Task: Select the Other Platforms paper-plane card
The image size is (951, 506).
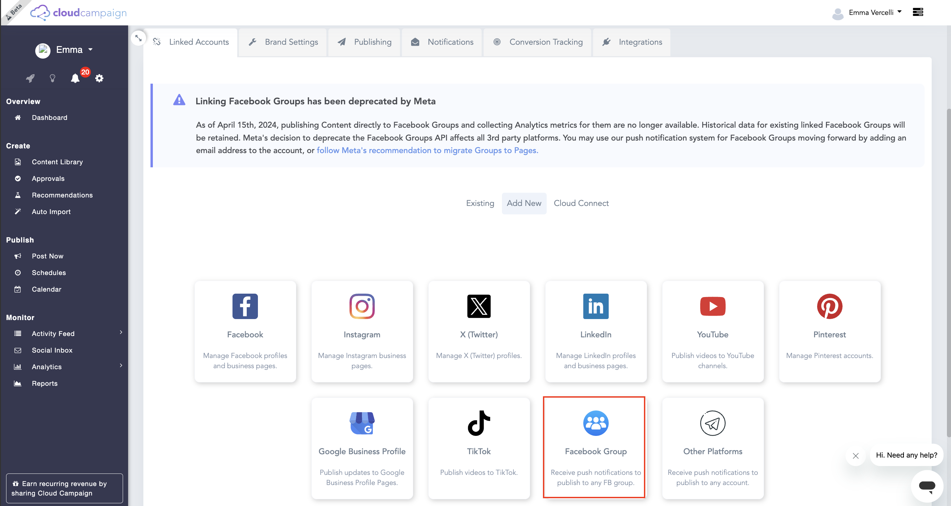Action: tap(712, 448)
